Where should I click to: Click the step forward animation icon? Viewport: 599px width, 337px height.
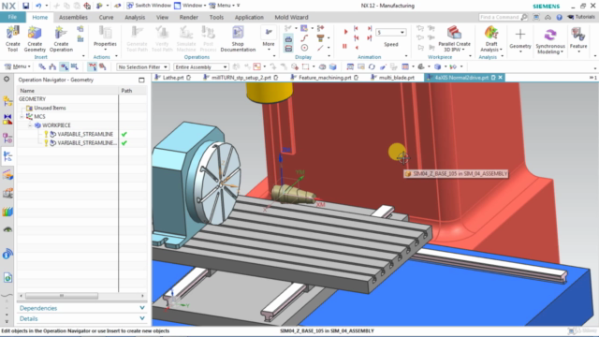(370, 29)
